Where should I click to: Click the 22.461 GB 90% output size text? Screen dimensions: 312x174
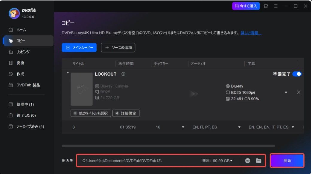[x=245, y=99]
